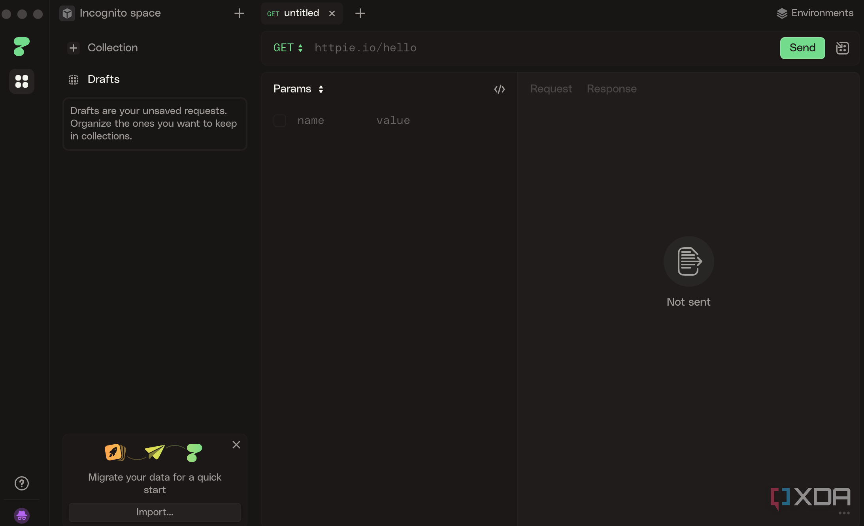Click the incognito avatar at the bottom left

click(x=22, y=515)
